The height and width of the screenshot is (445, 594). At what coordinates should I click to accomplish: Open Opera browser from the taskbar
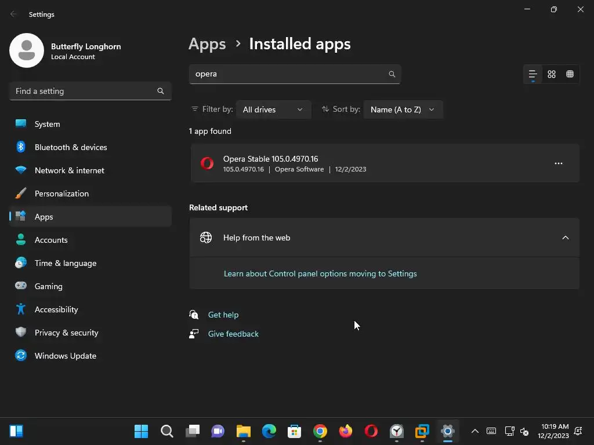(x=371, y=431)
